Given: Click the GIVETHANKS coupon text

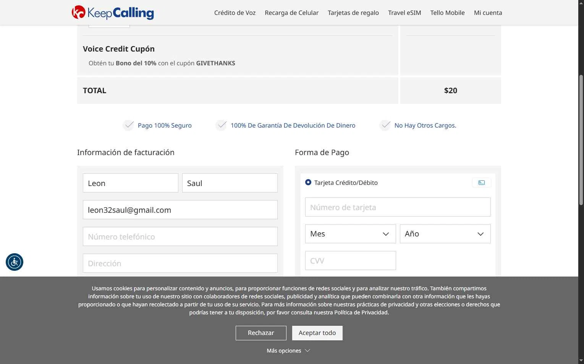Looking at the screenshot, I should (215, 63).
